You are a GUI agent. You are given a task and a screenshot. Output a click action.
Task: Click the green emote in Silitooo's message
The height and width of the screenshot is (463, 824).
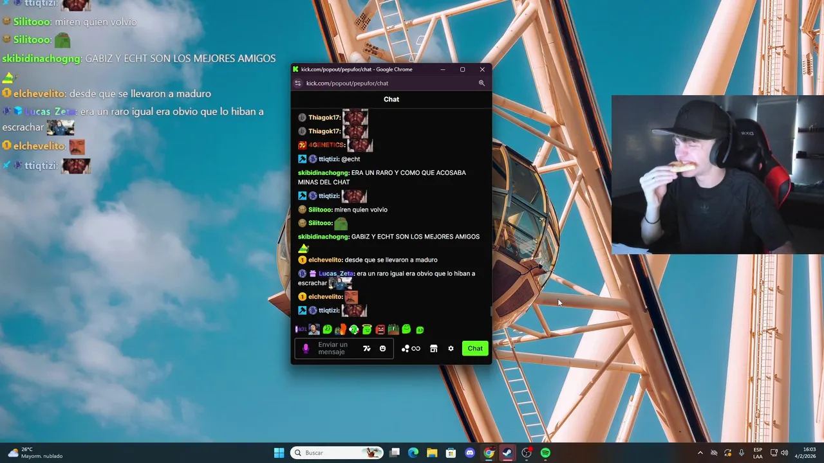341,223
